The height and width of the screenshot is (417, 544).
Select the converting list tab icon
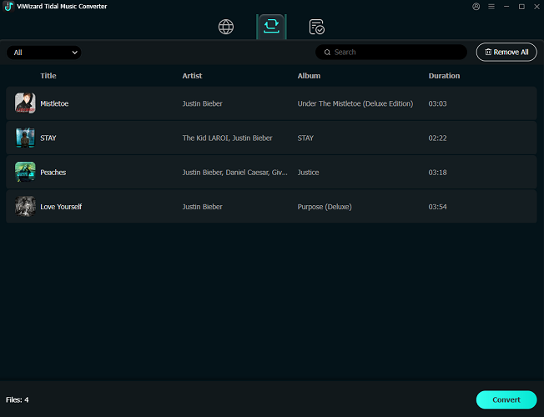coord(271,27)
